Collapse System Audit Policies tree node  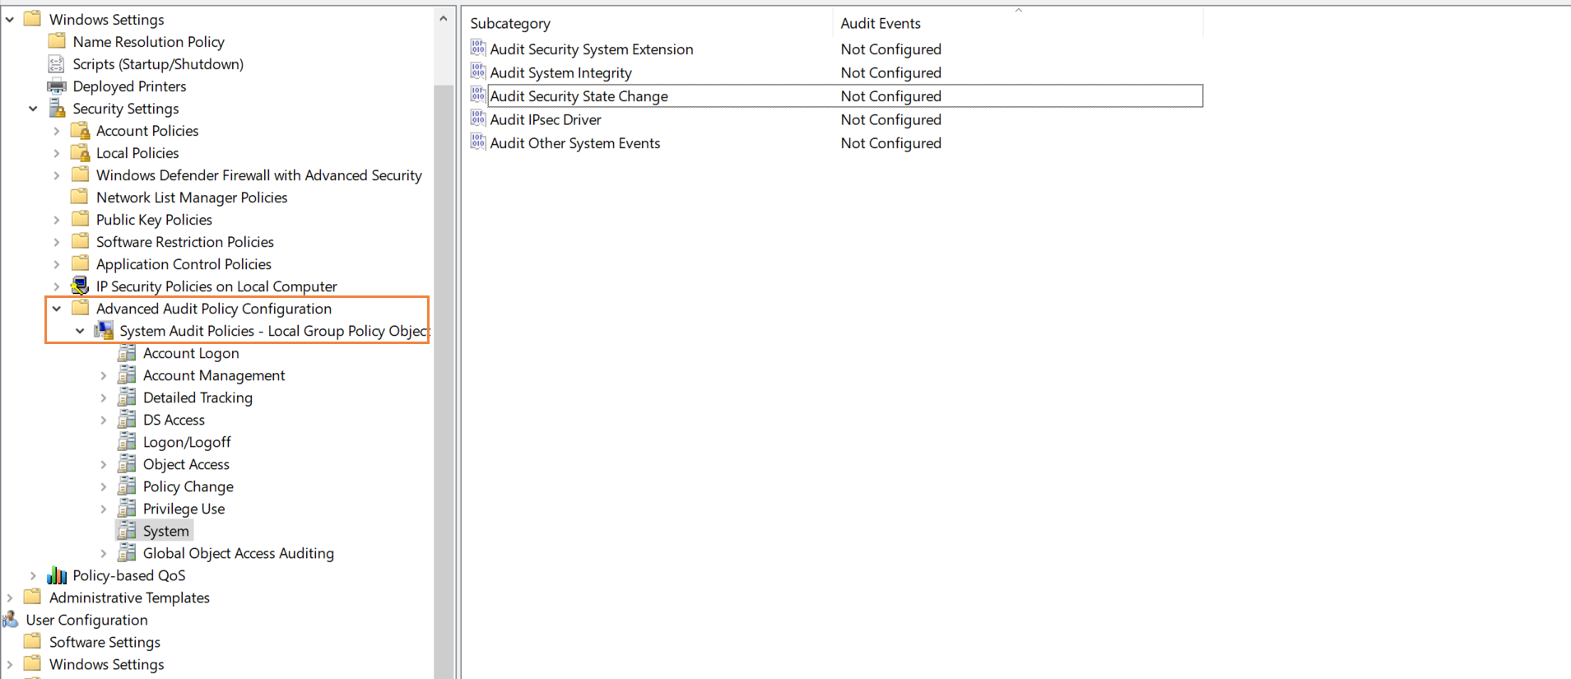pyautogui.click(x=80, y=331)
